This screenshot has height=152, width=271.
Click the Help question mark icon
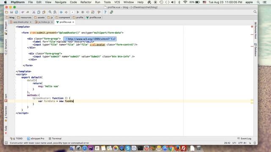(x=105, y=12)
